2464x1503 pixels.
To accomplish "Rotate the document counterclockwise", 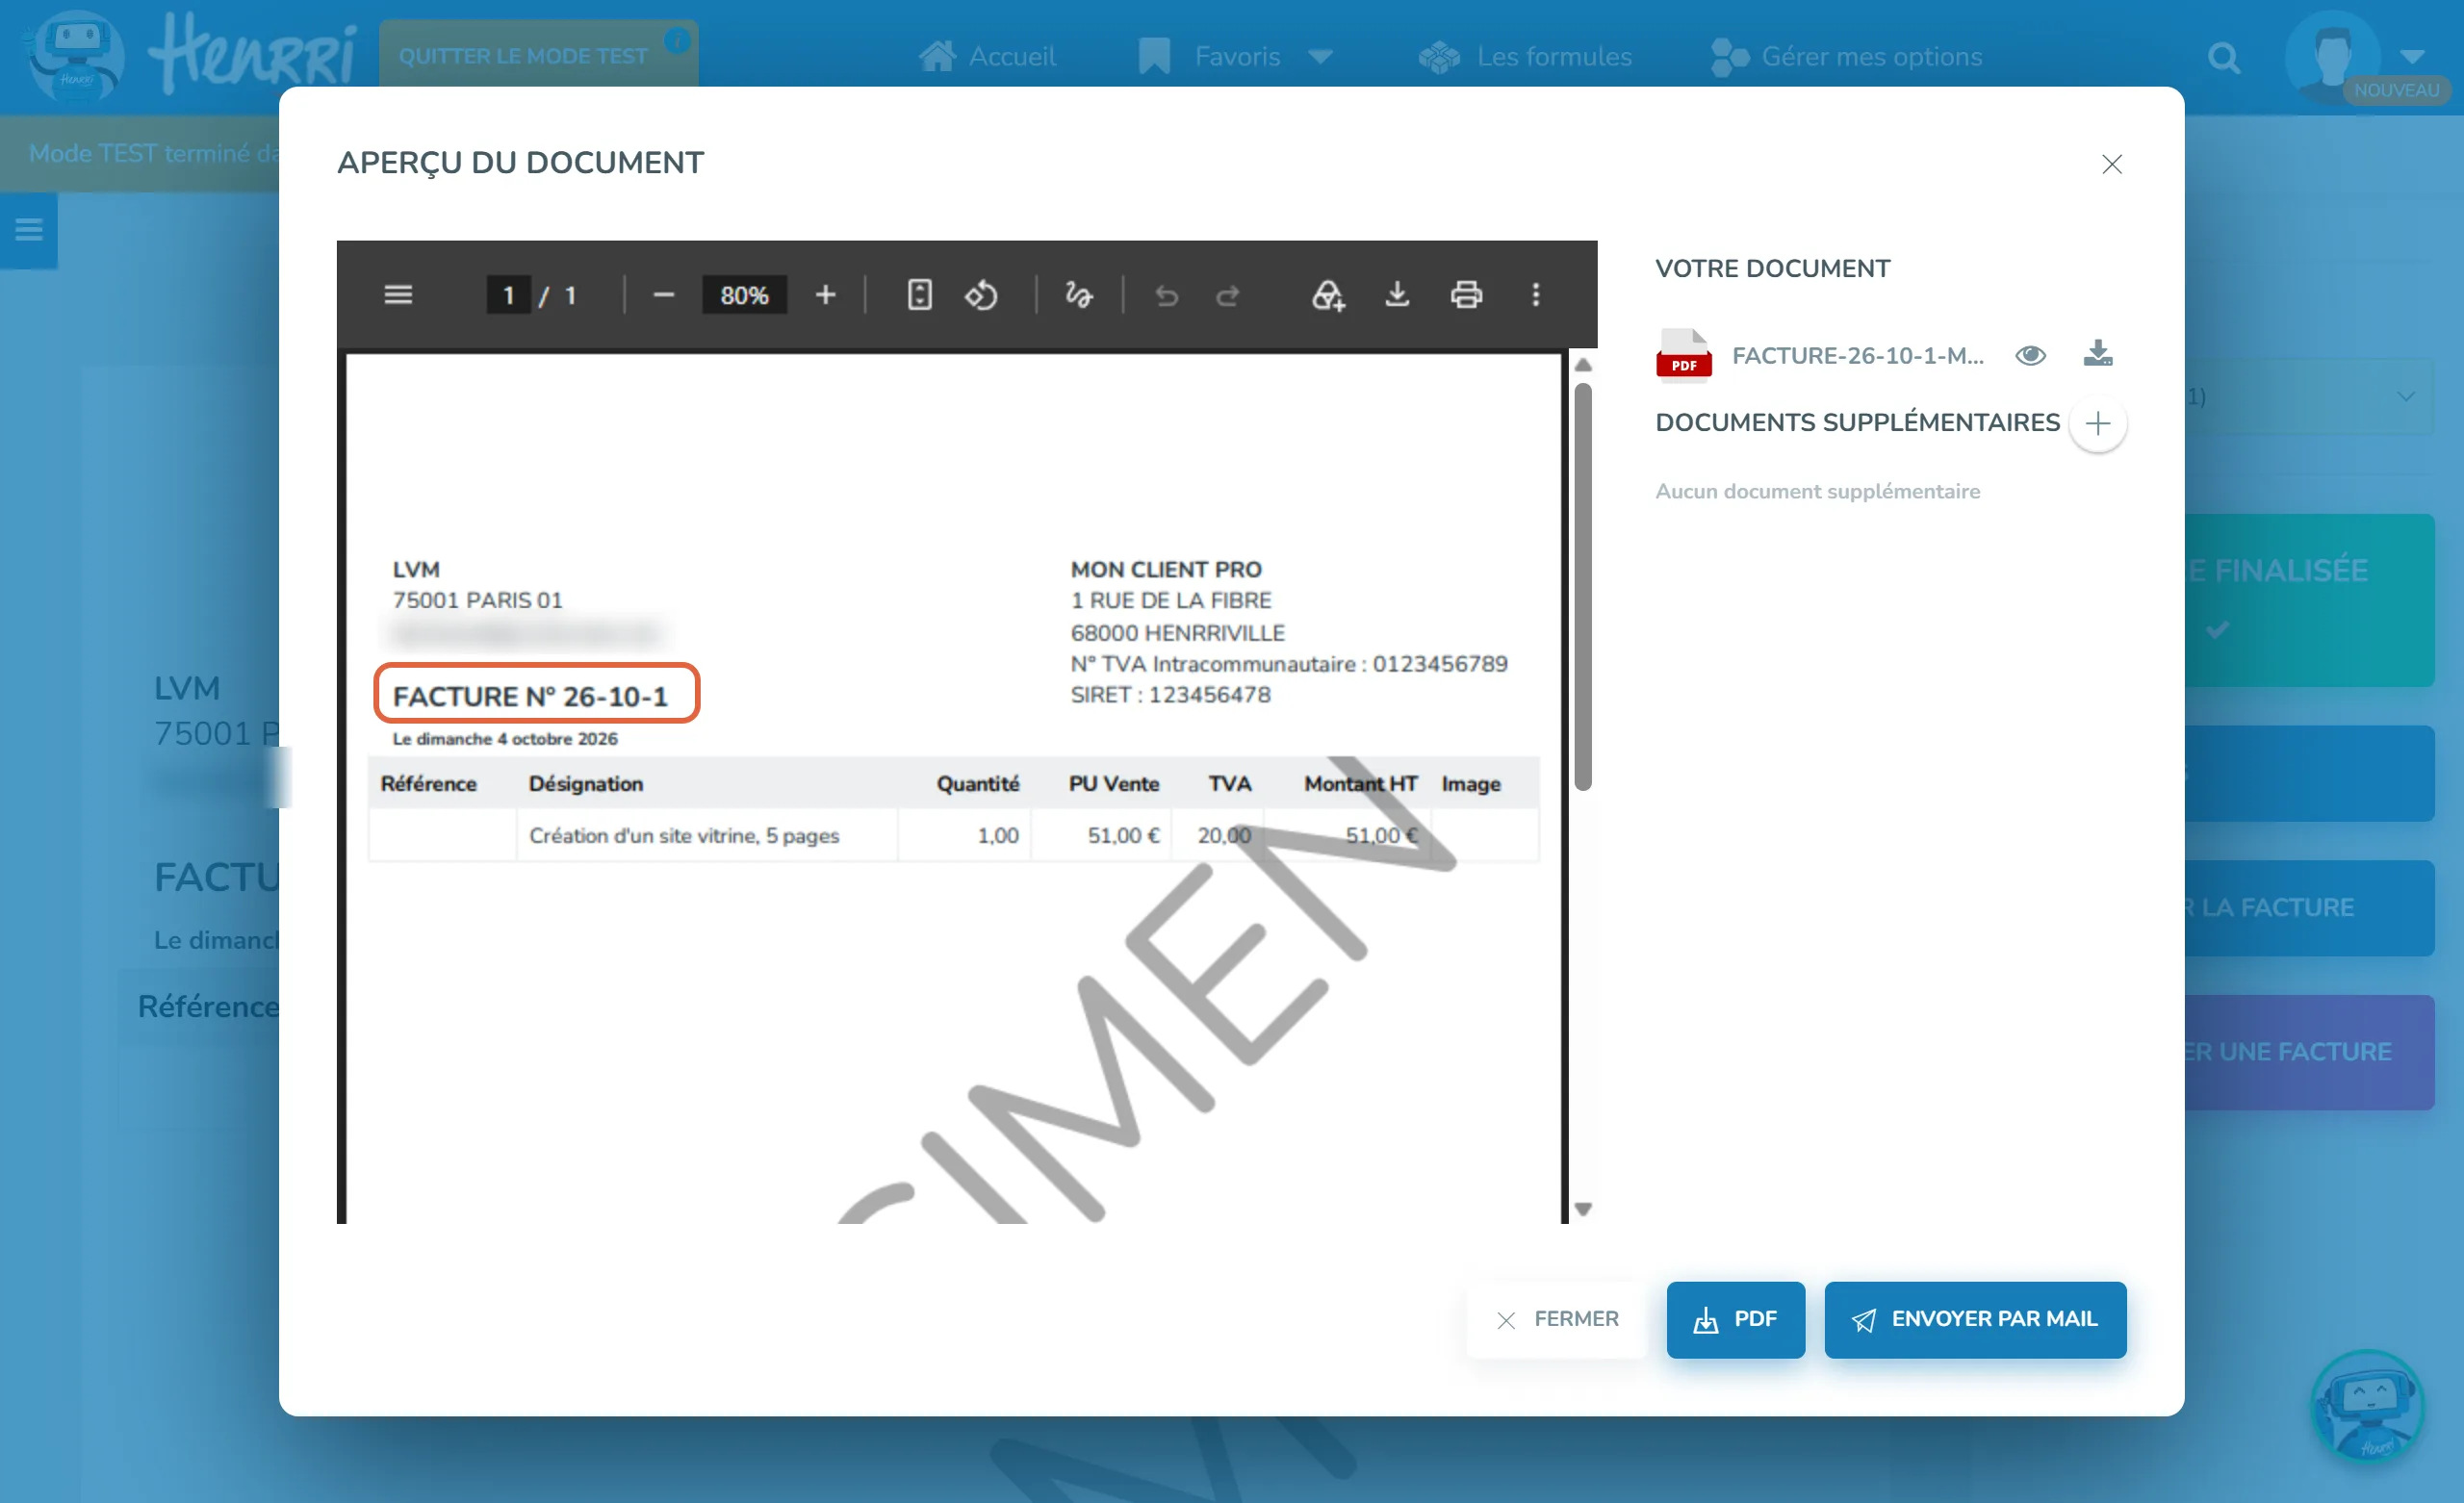I will pos(981,295).
